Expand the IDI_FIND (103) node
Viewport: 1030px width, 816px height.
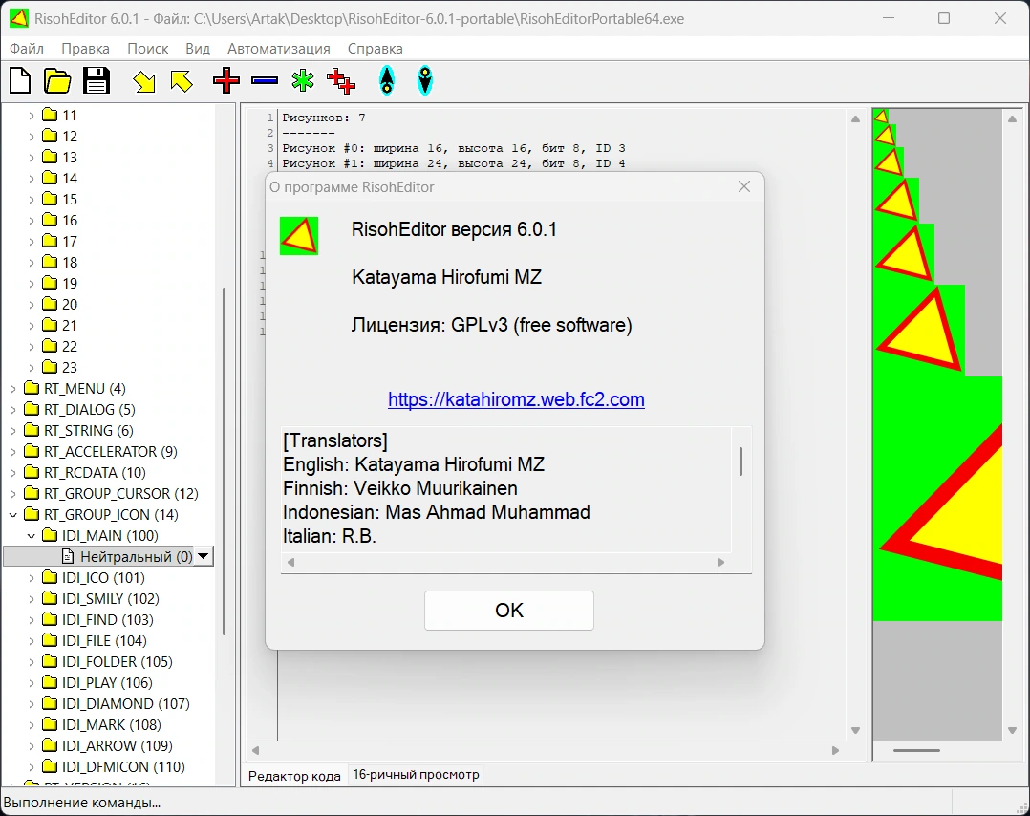point(31,619)
